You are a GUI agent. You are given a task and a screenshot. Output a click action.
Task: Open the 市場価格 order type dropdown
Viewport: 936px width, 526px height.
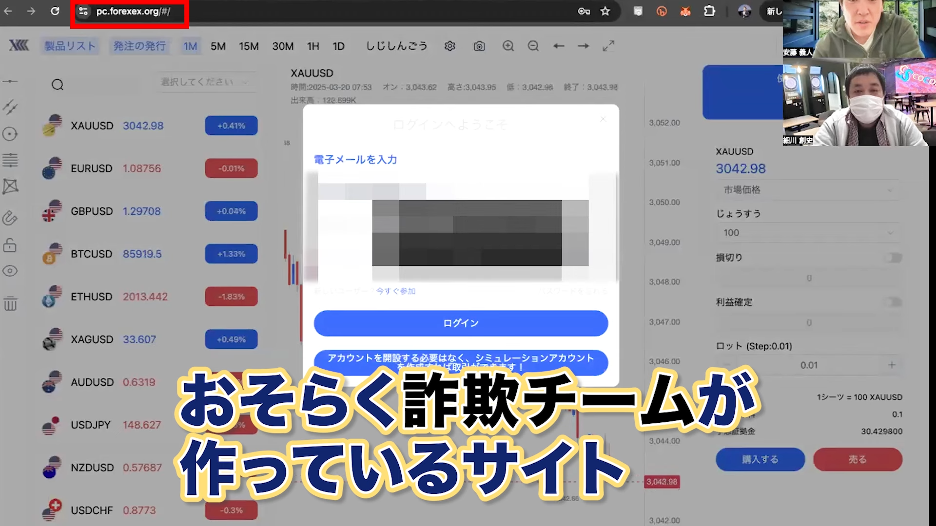coord(808,190)
